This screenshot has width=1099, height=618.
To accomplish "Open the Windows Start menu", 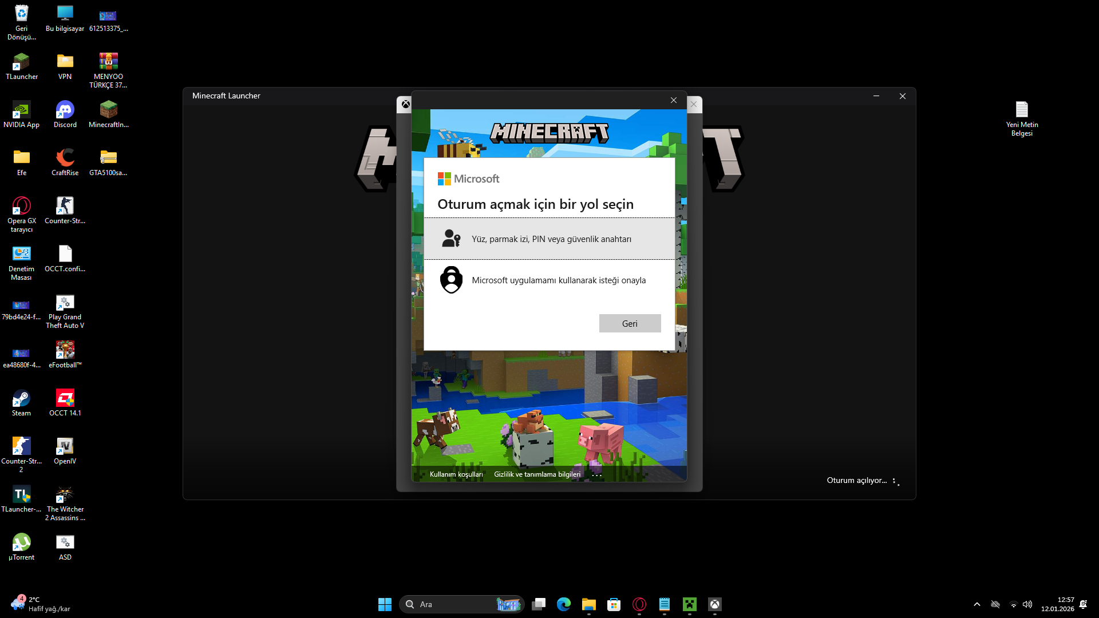I will (x=385, y=604).
